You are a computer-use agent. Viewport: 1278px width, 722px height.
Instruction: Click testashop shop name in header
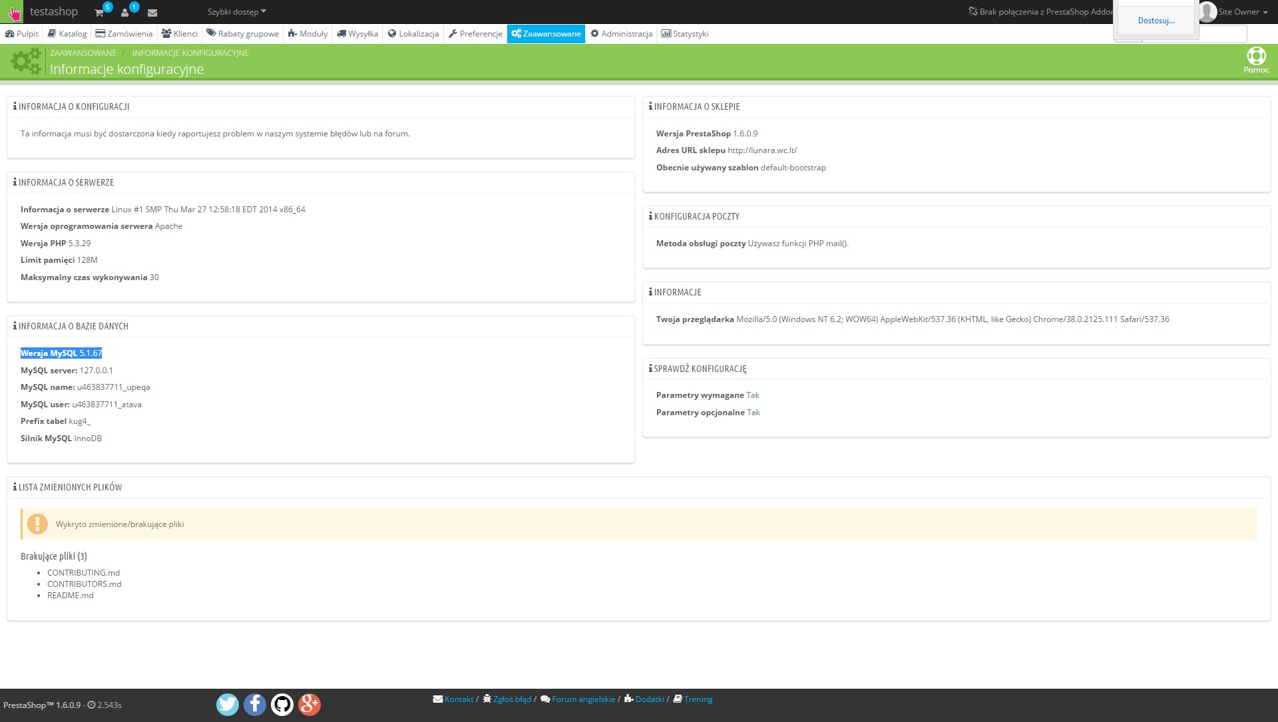(x=54, y=12)
